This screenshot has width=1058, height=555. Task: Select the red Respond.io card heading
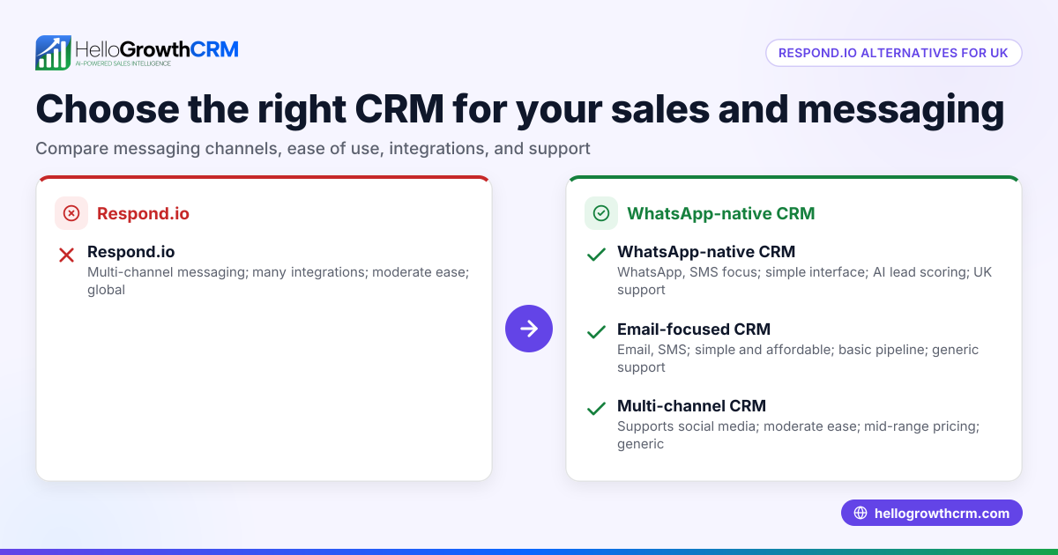tap(143, 213)
